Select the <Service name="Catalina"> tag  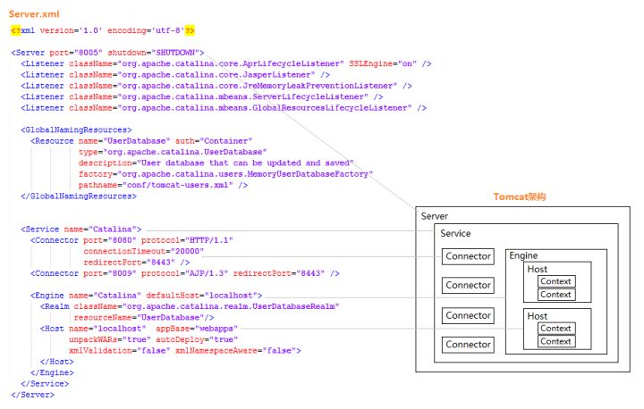80,230
